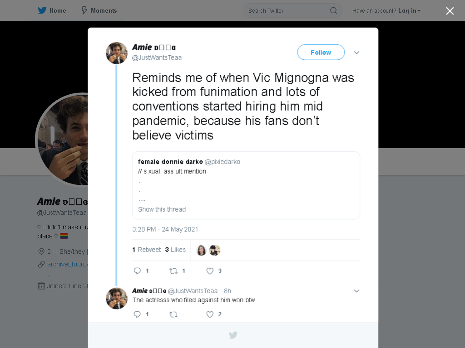465x348 pixels.
Task: Reply to the actress follow-up tweet
Action: (x=137, y=314)
